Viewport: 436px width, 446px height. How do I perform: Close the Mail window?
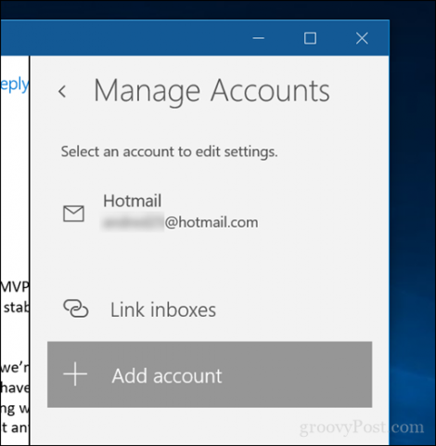(x=362, y=38)
